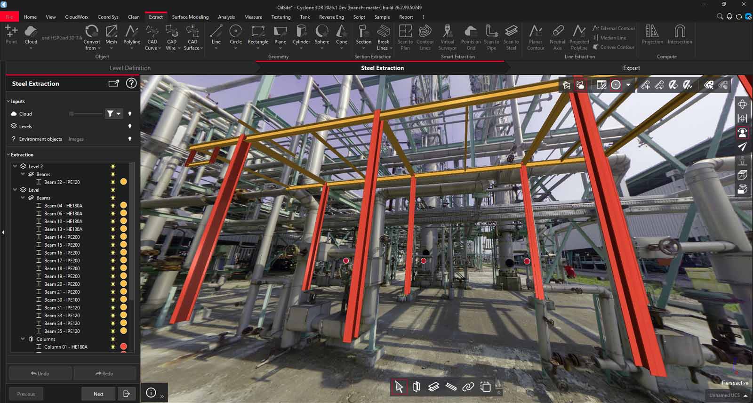The height and width of the screenshot is (403, 753).
Task: Select the Rectangle geometry tool
Action: pyautogui.click(x=258, y=37)
